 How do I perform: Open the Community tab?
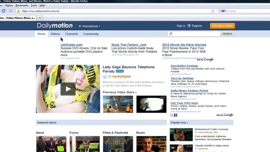pos(91,34)
